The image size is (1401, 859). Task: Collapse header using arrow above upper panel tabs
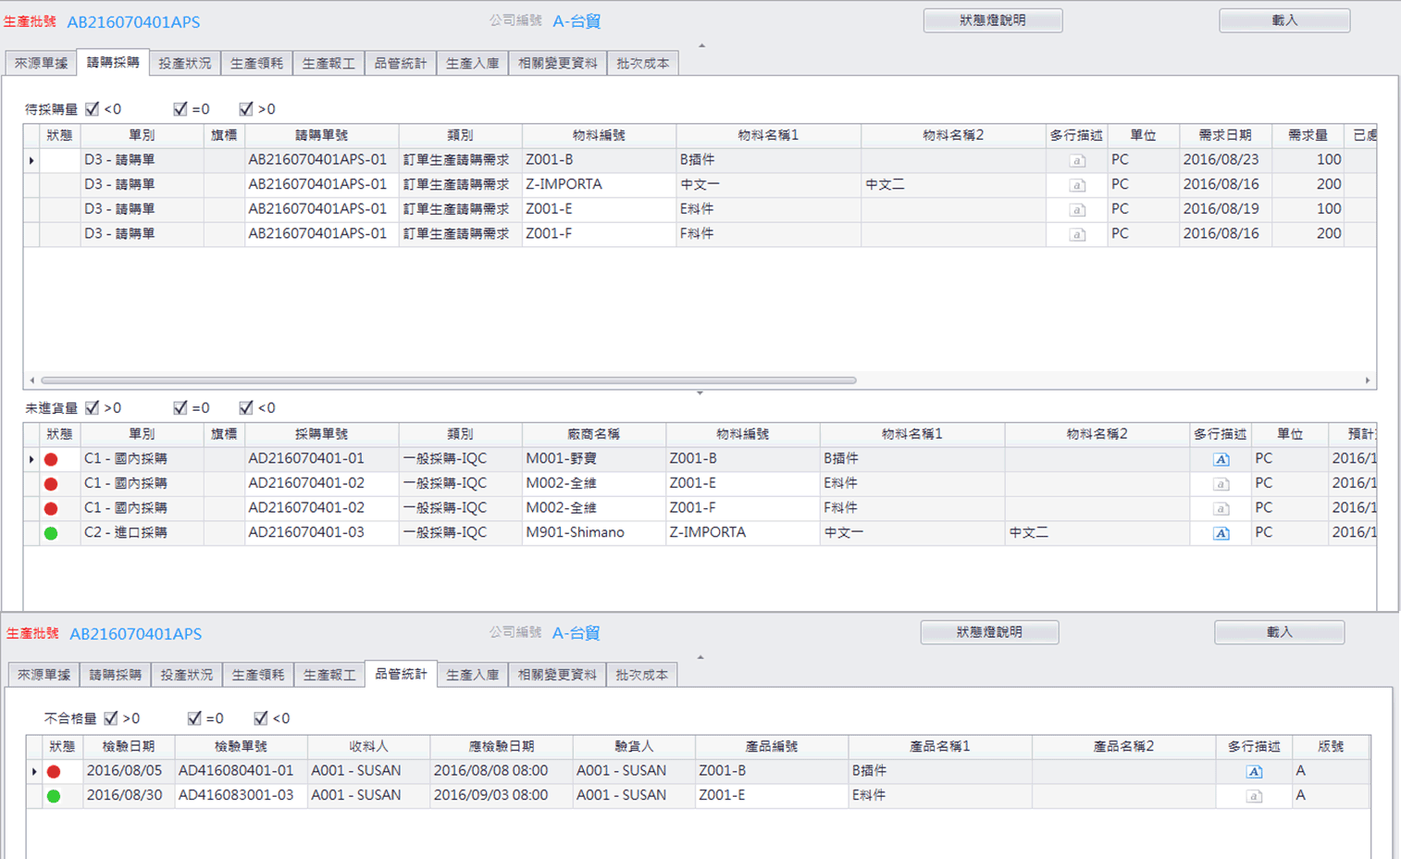coord(701,45)
